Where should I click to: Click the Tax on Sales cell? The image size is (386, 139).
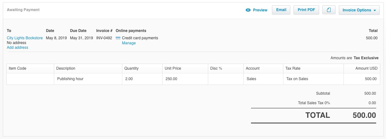coord(313,79)
